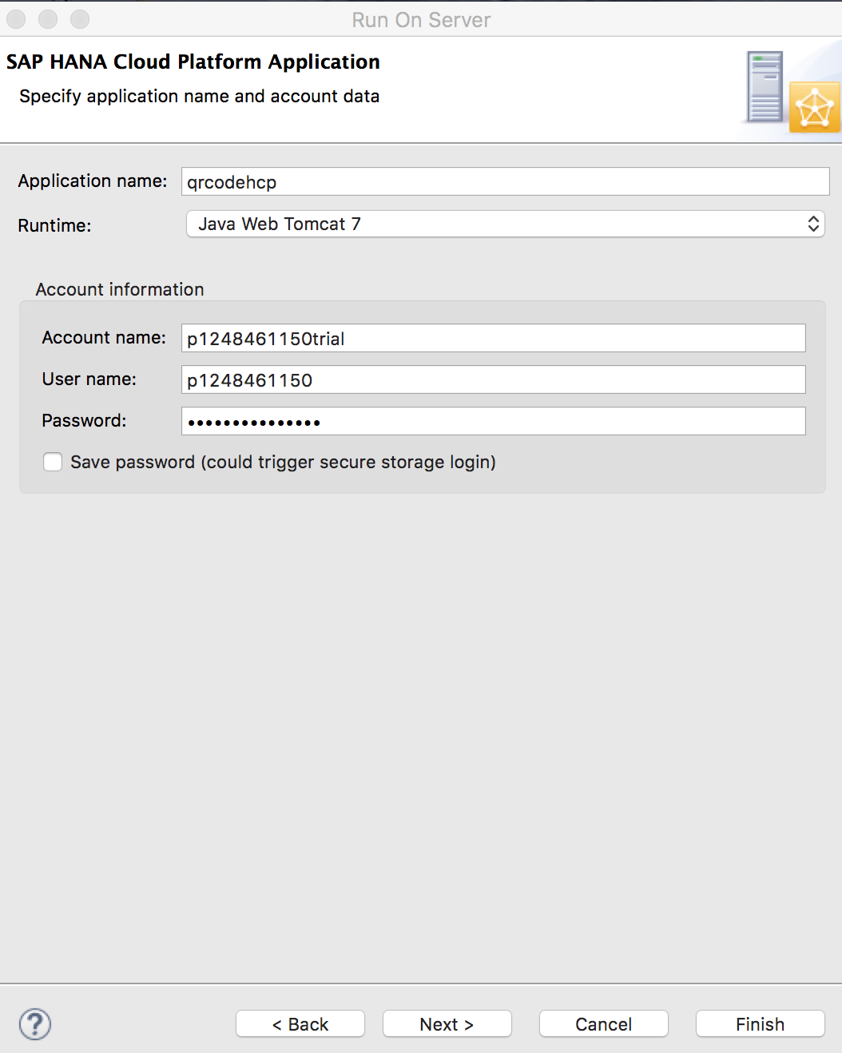Click the Save password label text
The height and width of the screenshot is (1053, 842).
point(283,462)
